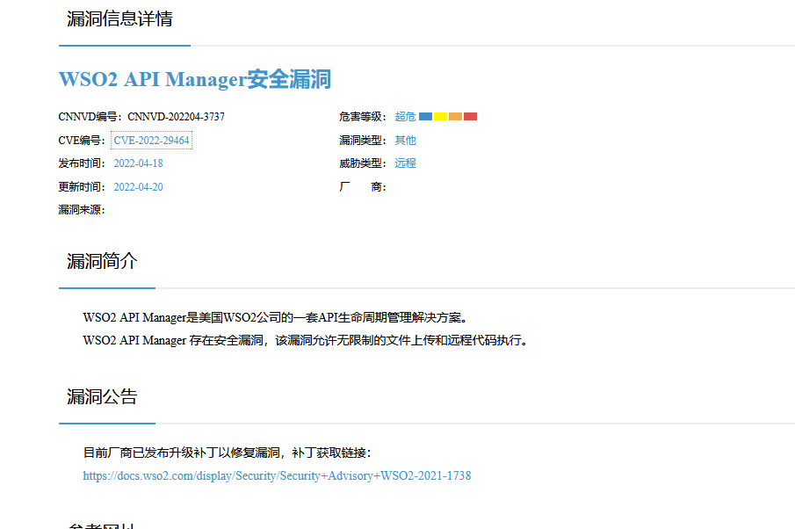Click the 威胁类型 label

pos(363,163)
